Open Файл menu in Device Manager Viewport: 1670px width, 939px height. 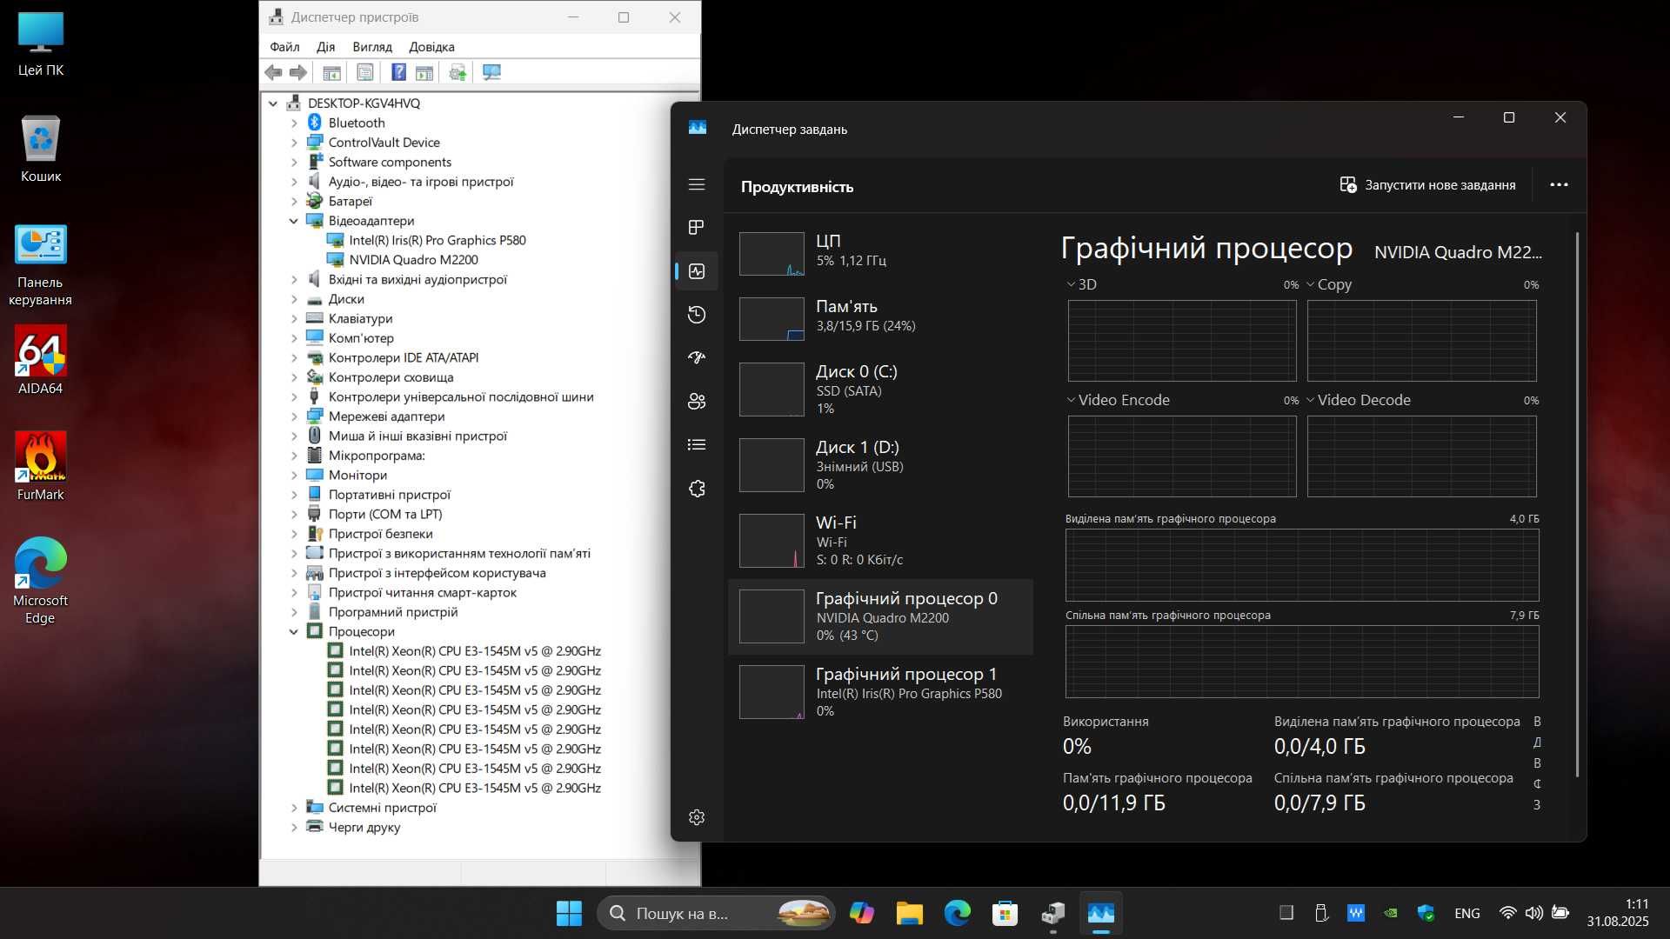tap(284, 47)
